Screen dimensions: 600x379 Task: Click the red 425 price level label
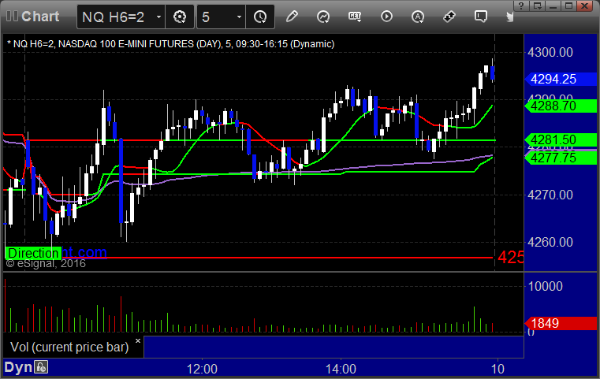pos(510,258)
